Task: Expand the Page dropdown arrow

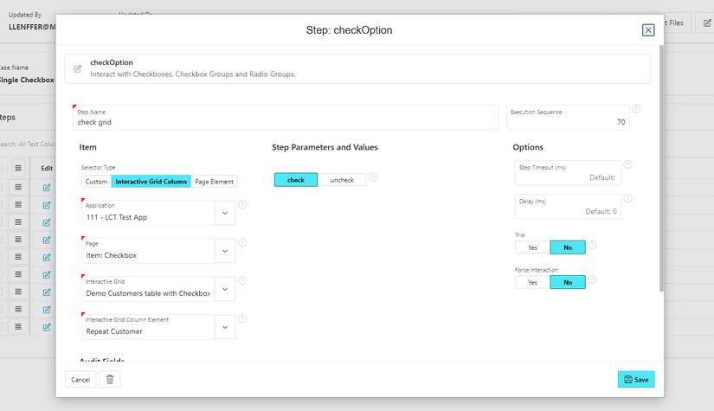Action: click(225, 251)
